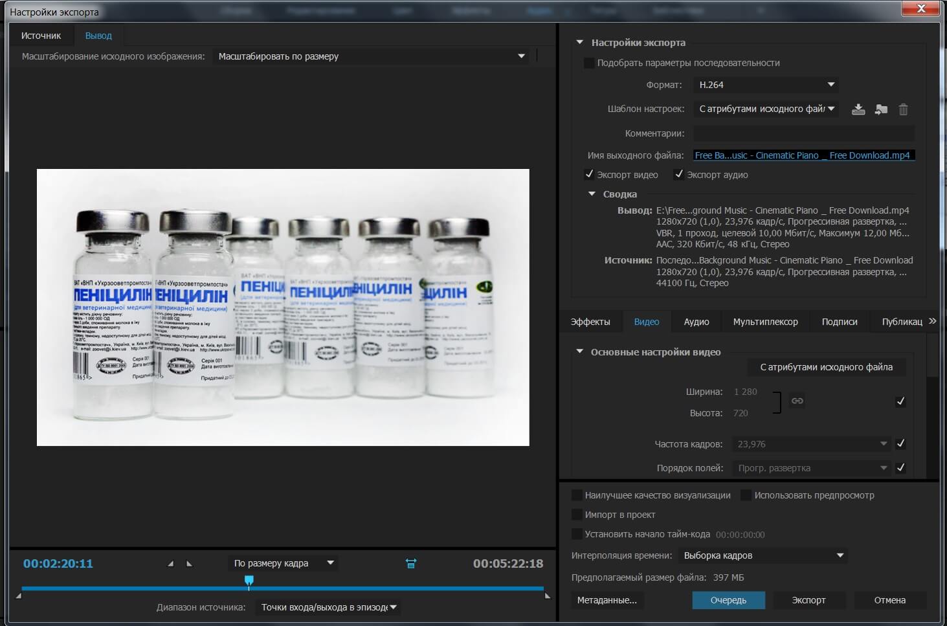The image size is (947, 626).
Task: Switch to the Source tab
Action: point(41,36)
